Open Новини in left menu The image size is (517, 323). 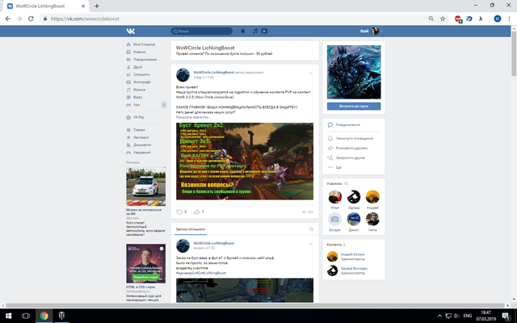tap(139, 52)
